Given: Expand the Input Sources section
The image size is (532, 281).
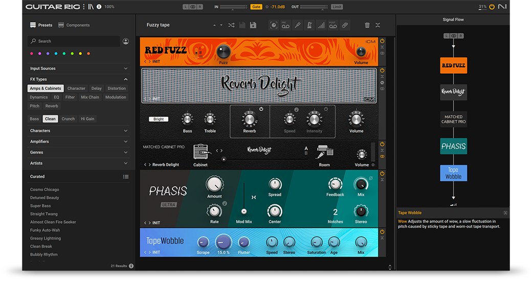Looking at the screenshot, I should coord(79,68).
